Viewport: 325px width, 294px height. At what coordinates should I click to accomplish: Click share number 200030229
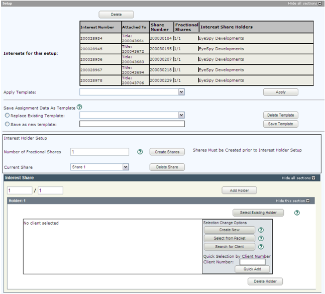[x=161, y=80]
